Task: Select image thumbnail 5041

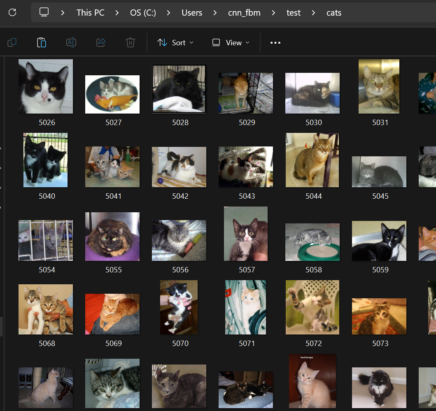Action: [x=112, y=167]
